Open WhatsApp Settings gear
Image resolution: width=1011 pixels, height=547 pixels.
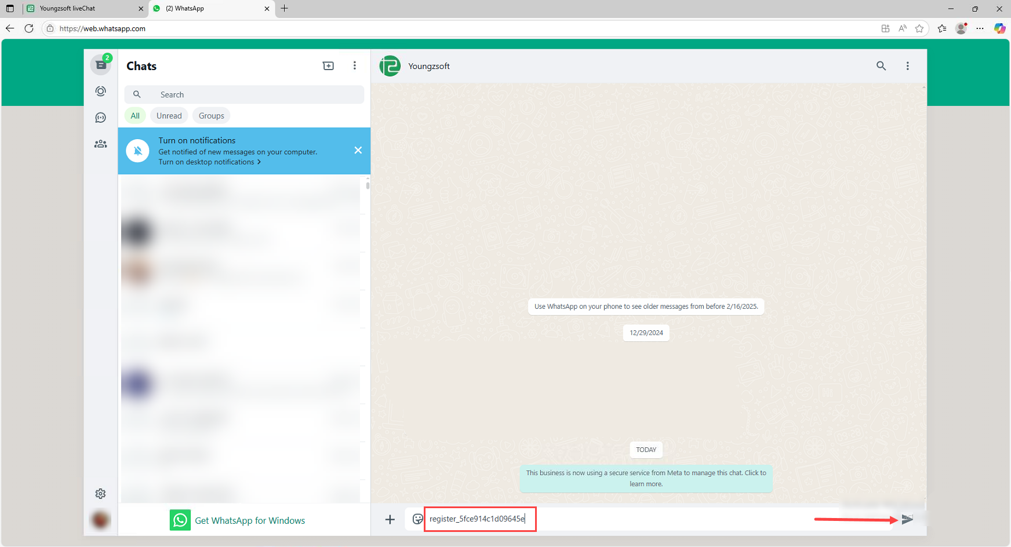(101, 494)
